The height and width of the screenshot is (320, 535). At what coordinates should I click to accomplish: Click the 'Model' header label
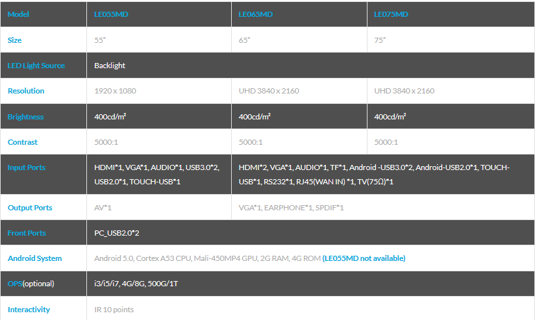18,14
